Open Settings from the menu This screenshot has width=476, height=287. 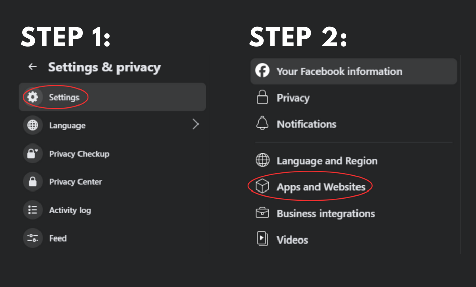[64, 97]
